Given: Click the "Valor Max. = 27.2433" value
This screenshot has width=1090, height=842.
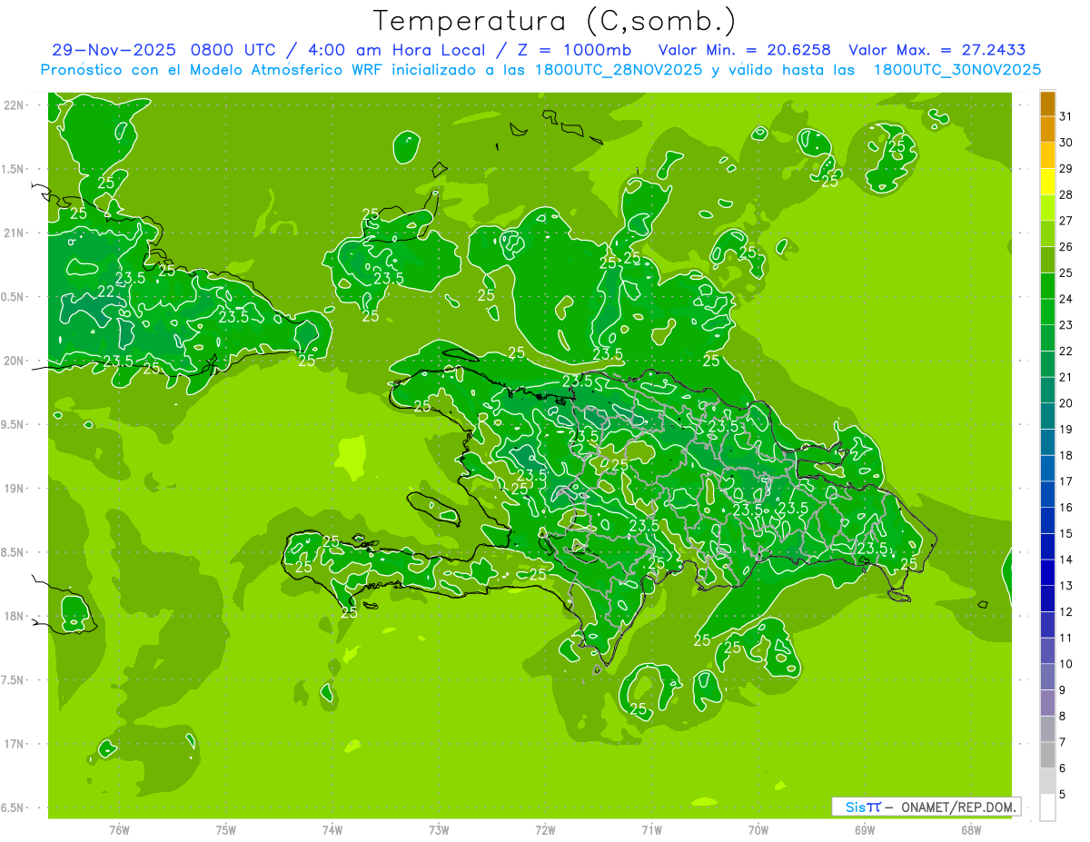Looking at the screenshot, I should (937, 50).
